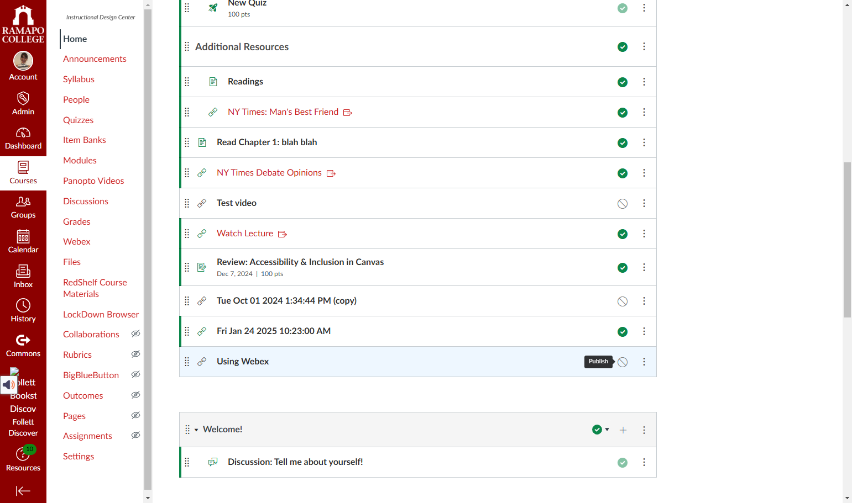
Task: Open the NY Times: Man's Best Friend link
Action: [283, 112]
